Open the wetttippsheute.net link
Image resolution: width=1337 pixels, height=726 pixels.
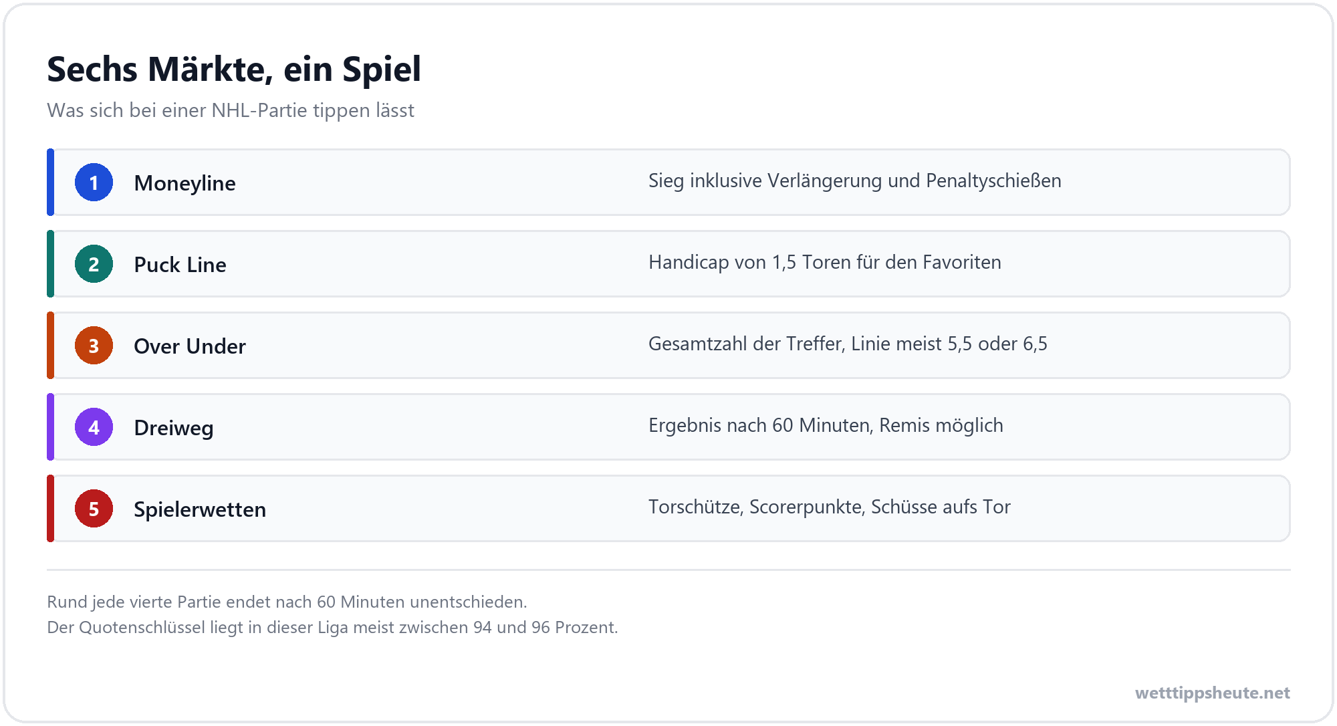(1212, 693)
